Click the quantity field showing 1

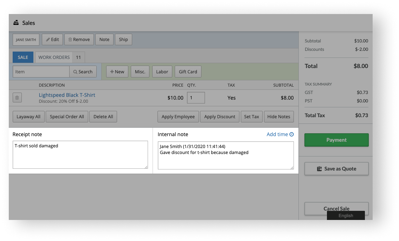pos(195,98)
